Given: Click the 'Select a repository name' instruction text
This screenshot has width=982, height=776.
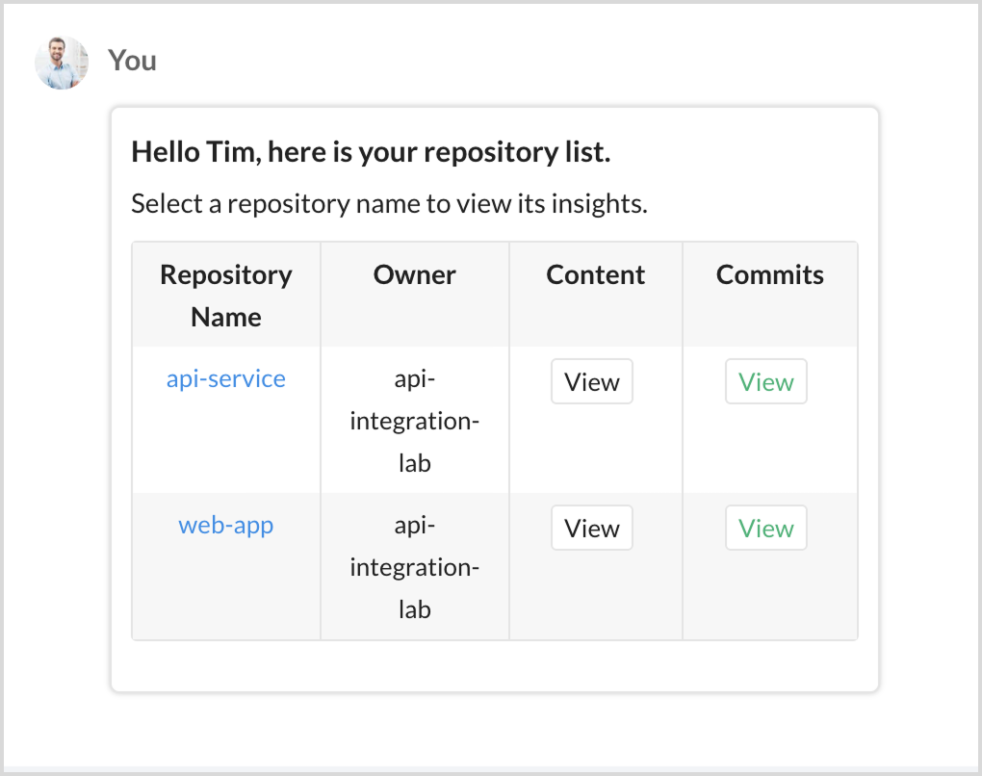Looking at the screenshot, I should (x=388, y=204).
